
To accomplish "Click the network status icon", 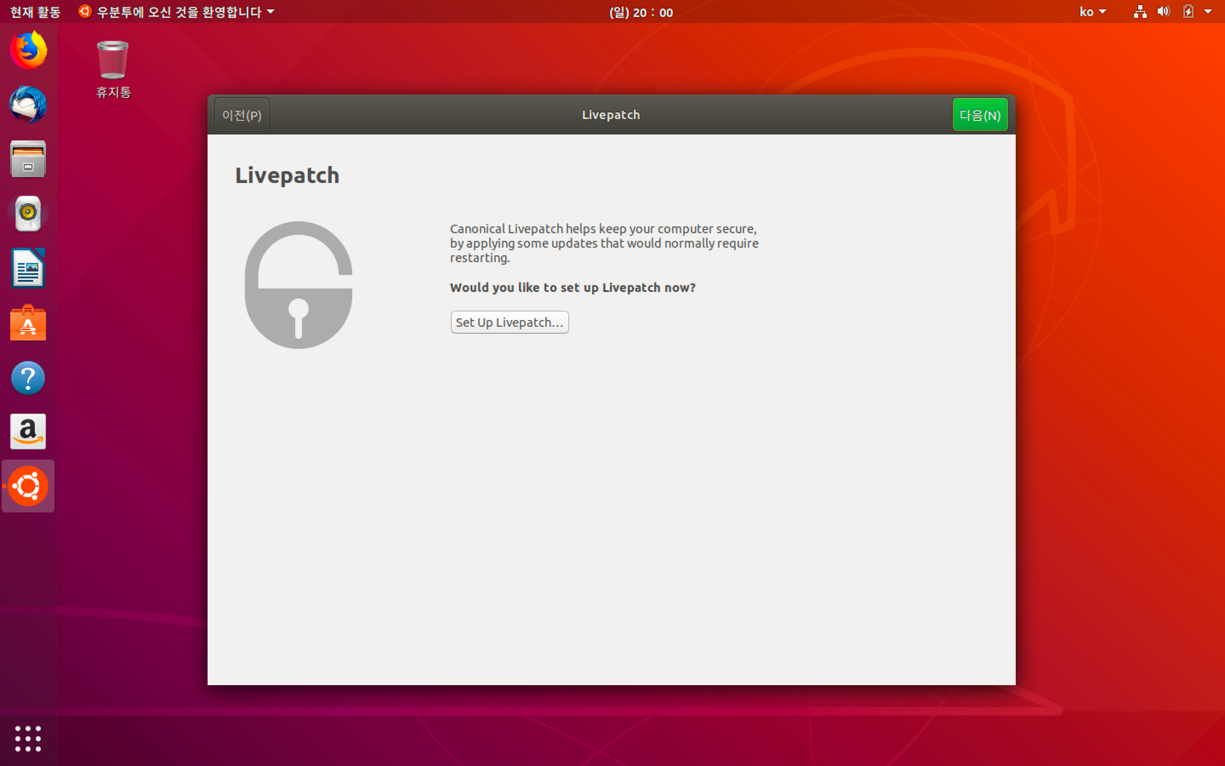I will pyautogui.click(x=1140, y=11).
